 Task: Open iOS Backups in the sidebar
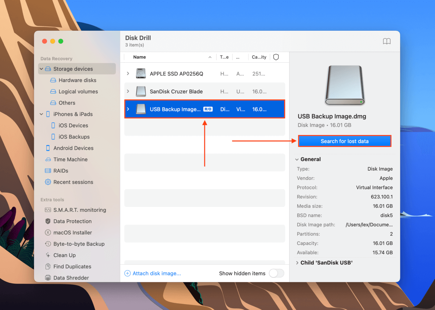(x=74, y=137)
